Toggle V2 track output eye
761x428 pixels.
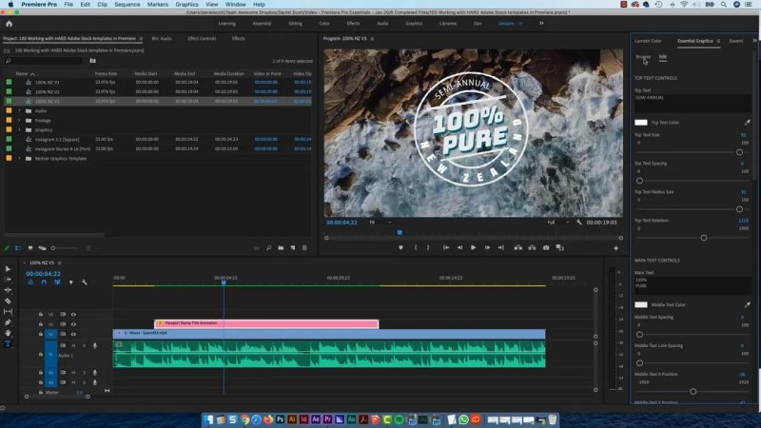[73, 324]
